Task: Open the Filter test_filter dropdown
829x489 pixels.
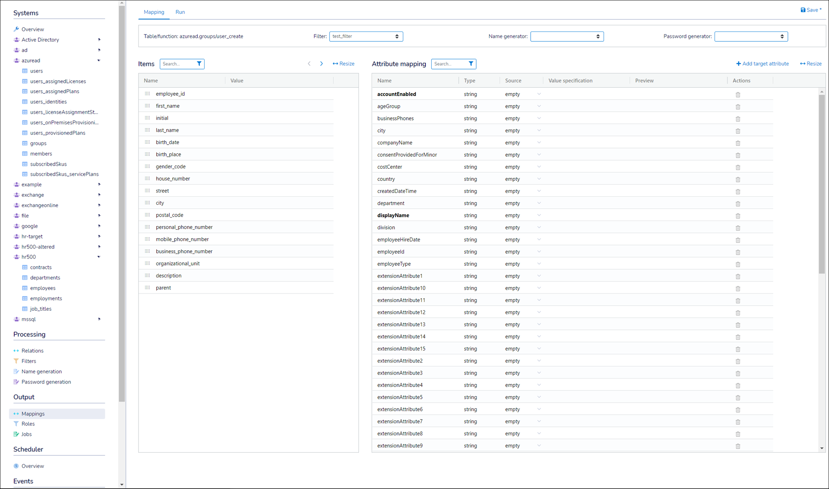Action: tap(366, 36)
